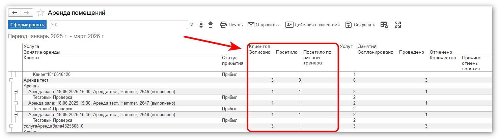Viewport: 499px width, 139px height.
Task: Click the Посетило по данным тренера header
Action: pyautogui.click(x=317, y=57)
